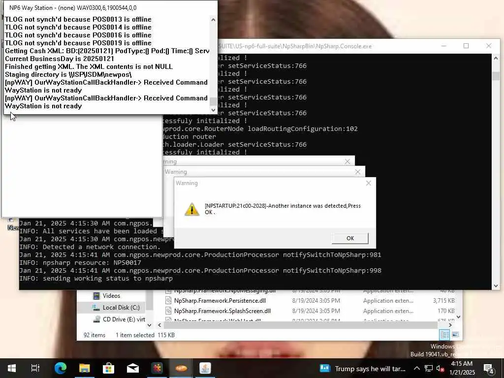Select Local Disk (C:) in Explorer navigation pane

(x=111, y=308)
